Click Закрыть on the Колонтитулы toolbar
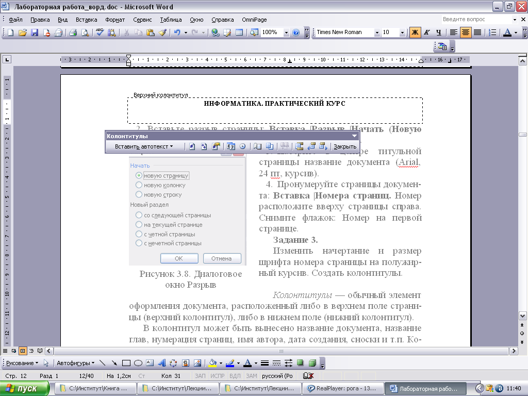The height and width of the screenshot is (396, 528). click(x=345, y=146)
